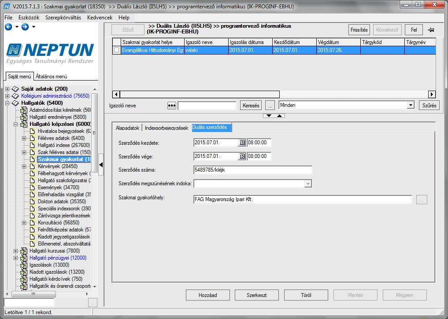The width and height of the screenshot is (448, 319).
Task: Switch to the Indexsorbejegyzések tab
Action: click(x=167, y=128)
